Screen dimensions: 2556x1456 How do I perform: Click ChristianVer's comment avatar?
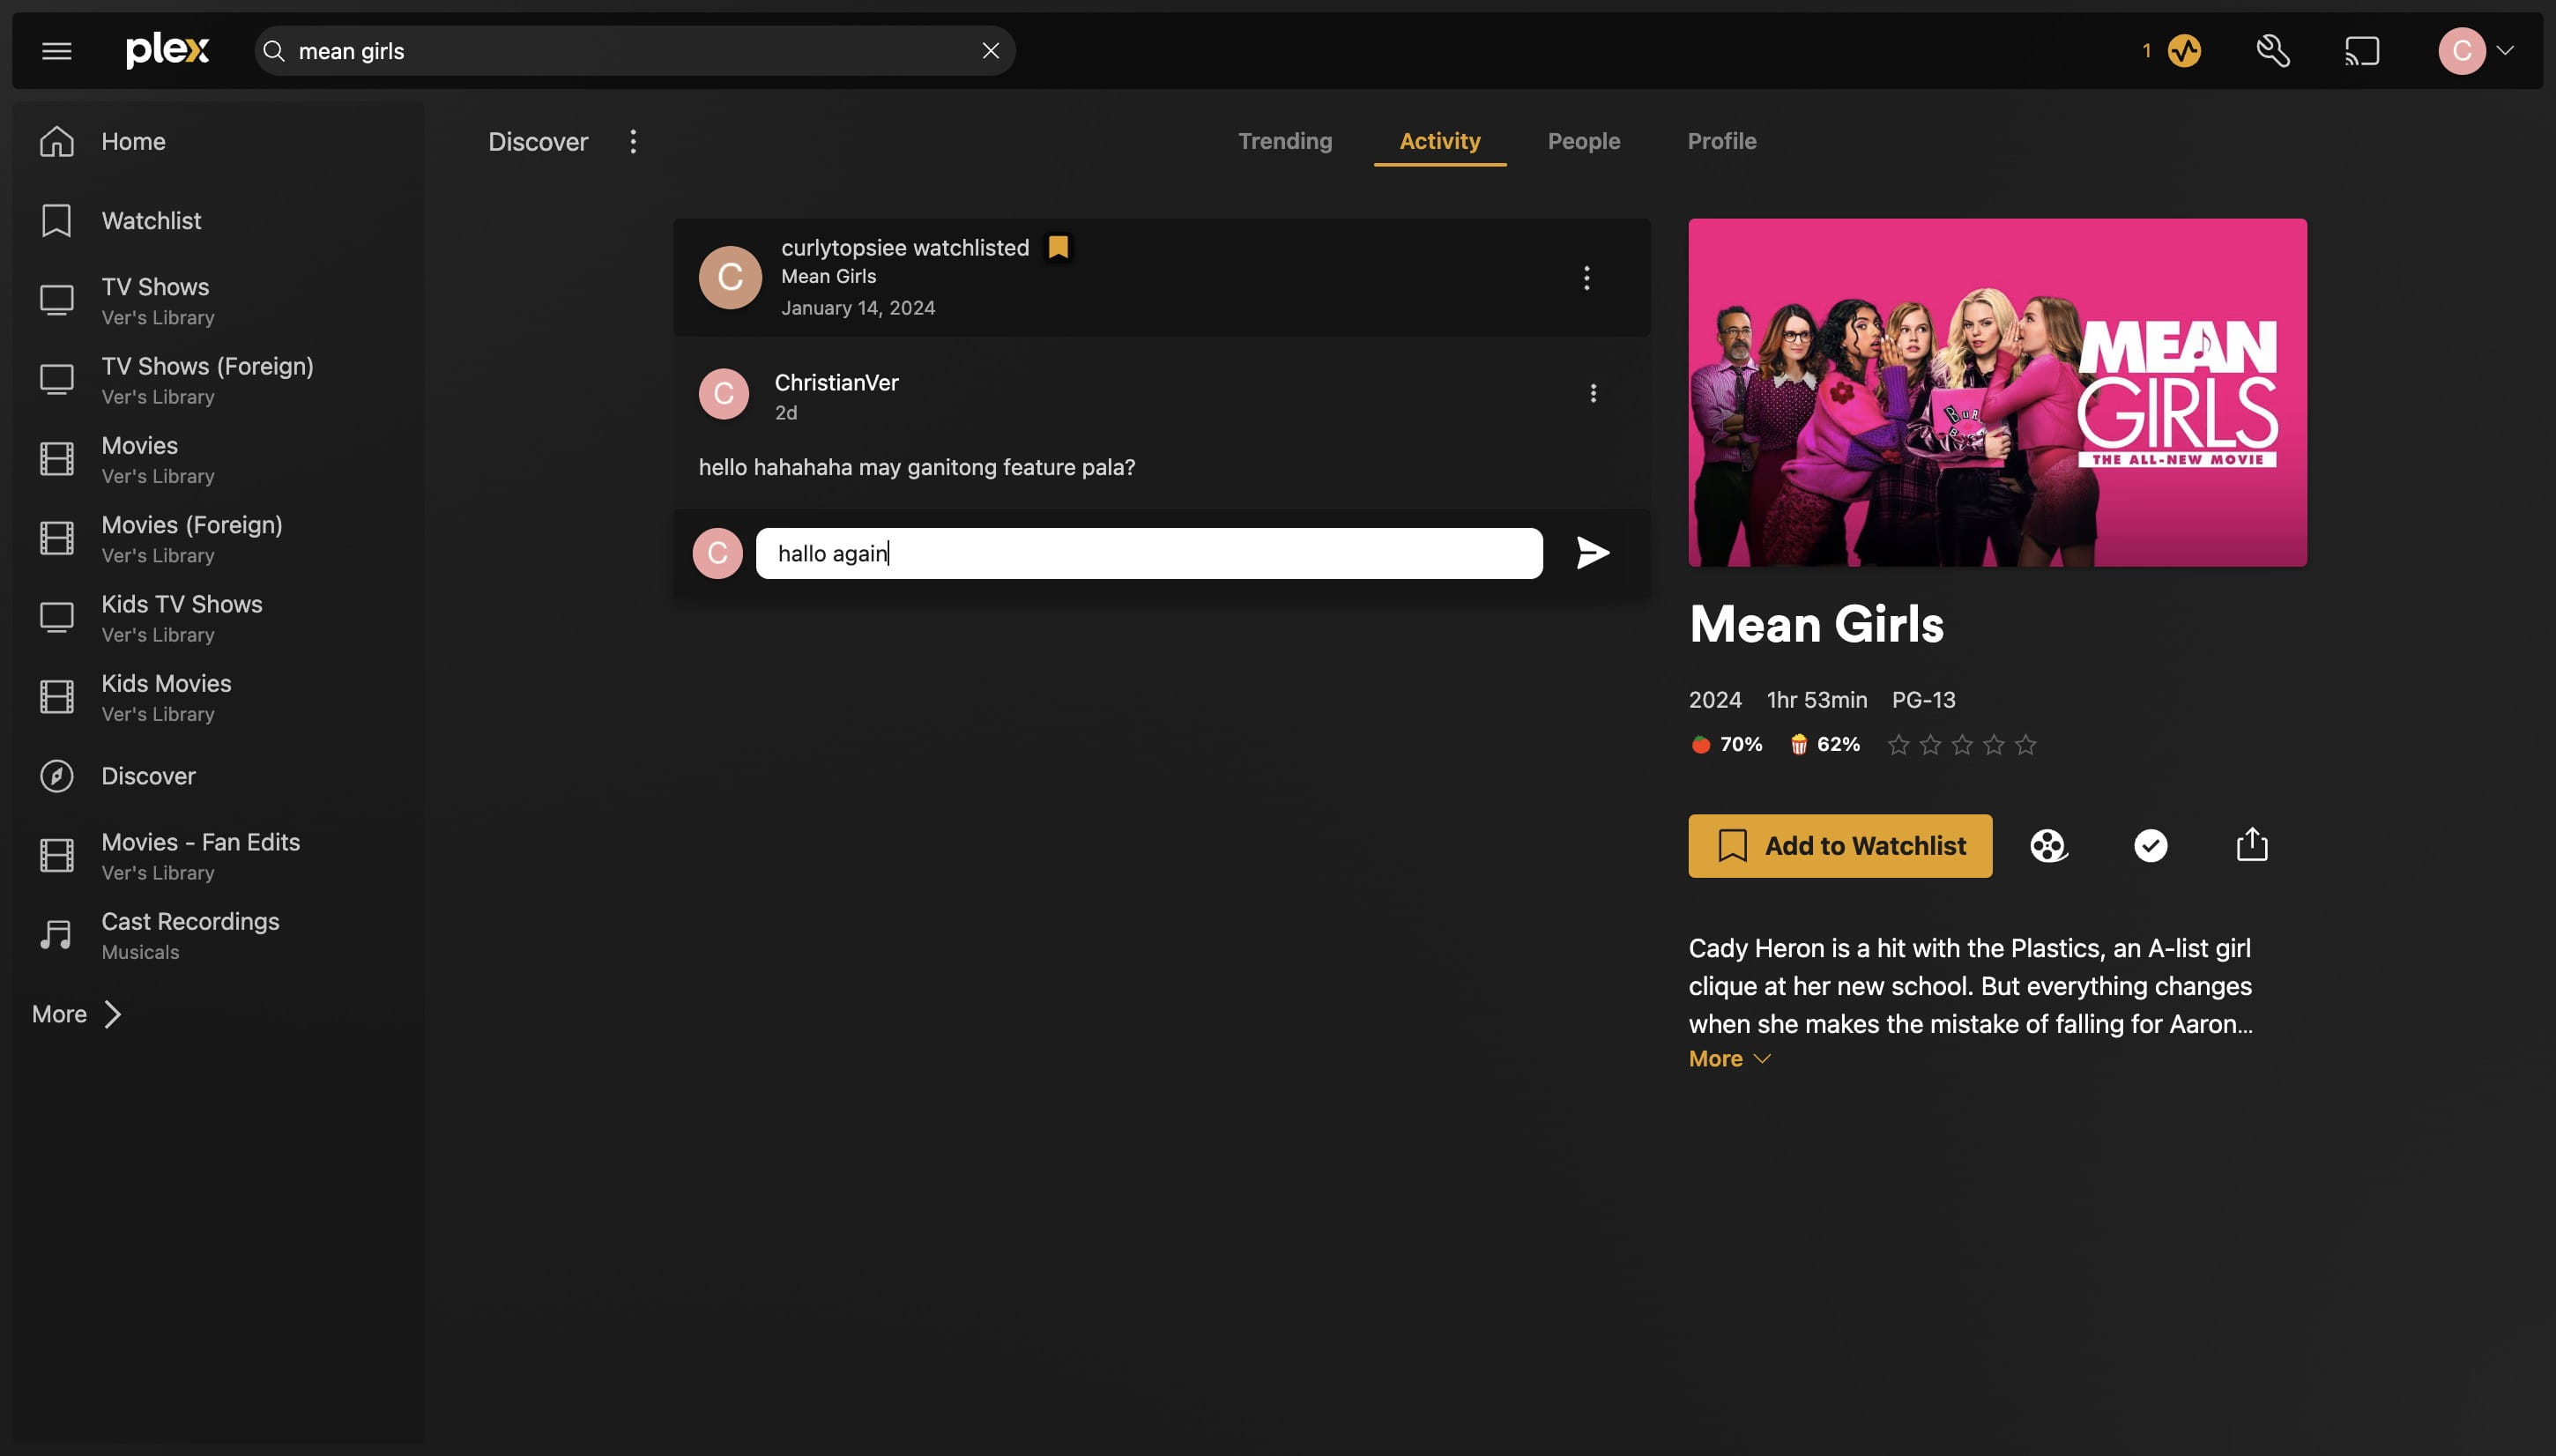click(724, 394)
